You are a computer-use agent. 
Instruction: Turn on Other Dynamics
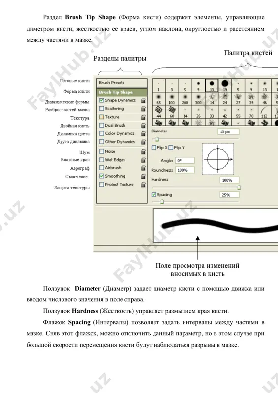(x=101, y=142)
